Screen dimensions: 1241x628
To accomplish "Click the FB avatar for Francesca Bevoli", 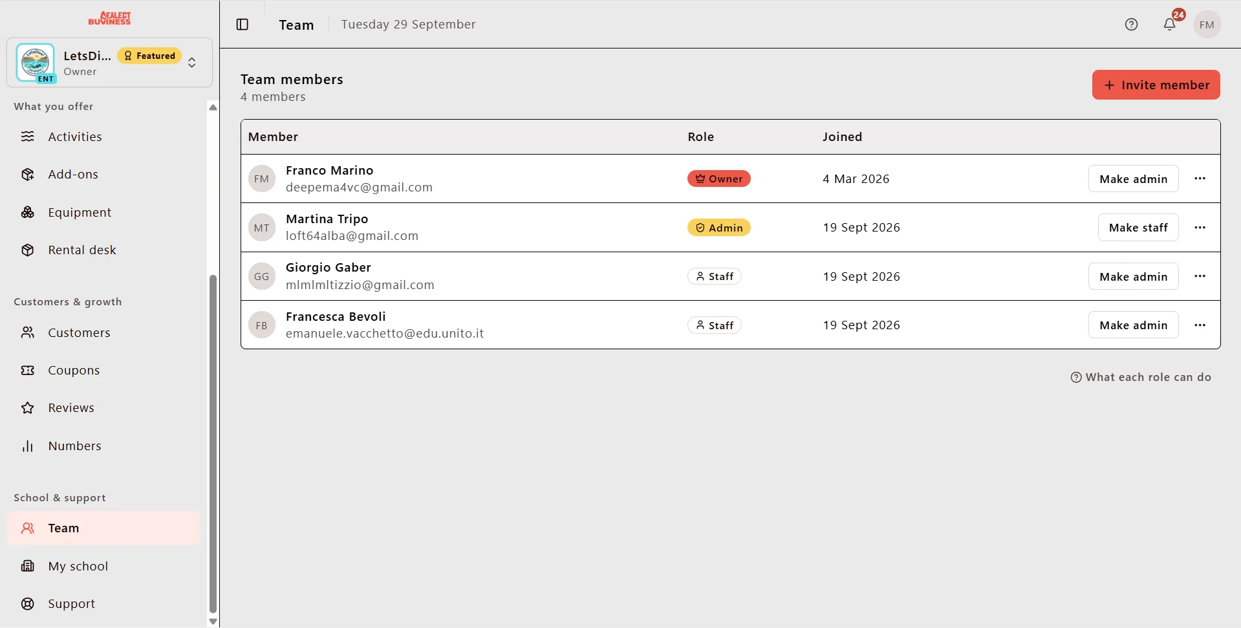I will coord(262,325).
